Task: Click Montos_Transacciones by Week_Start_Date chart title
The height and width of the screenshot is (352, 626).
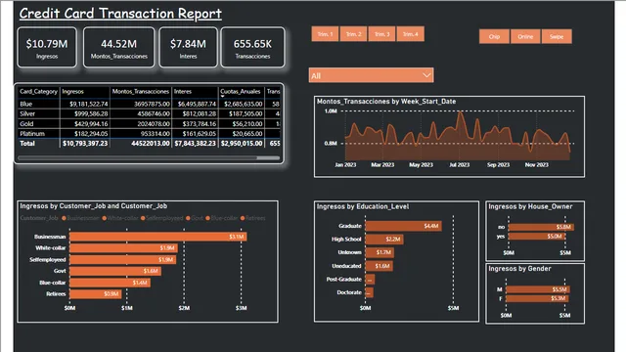Action: 386,102
